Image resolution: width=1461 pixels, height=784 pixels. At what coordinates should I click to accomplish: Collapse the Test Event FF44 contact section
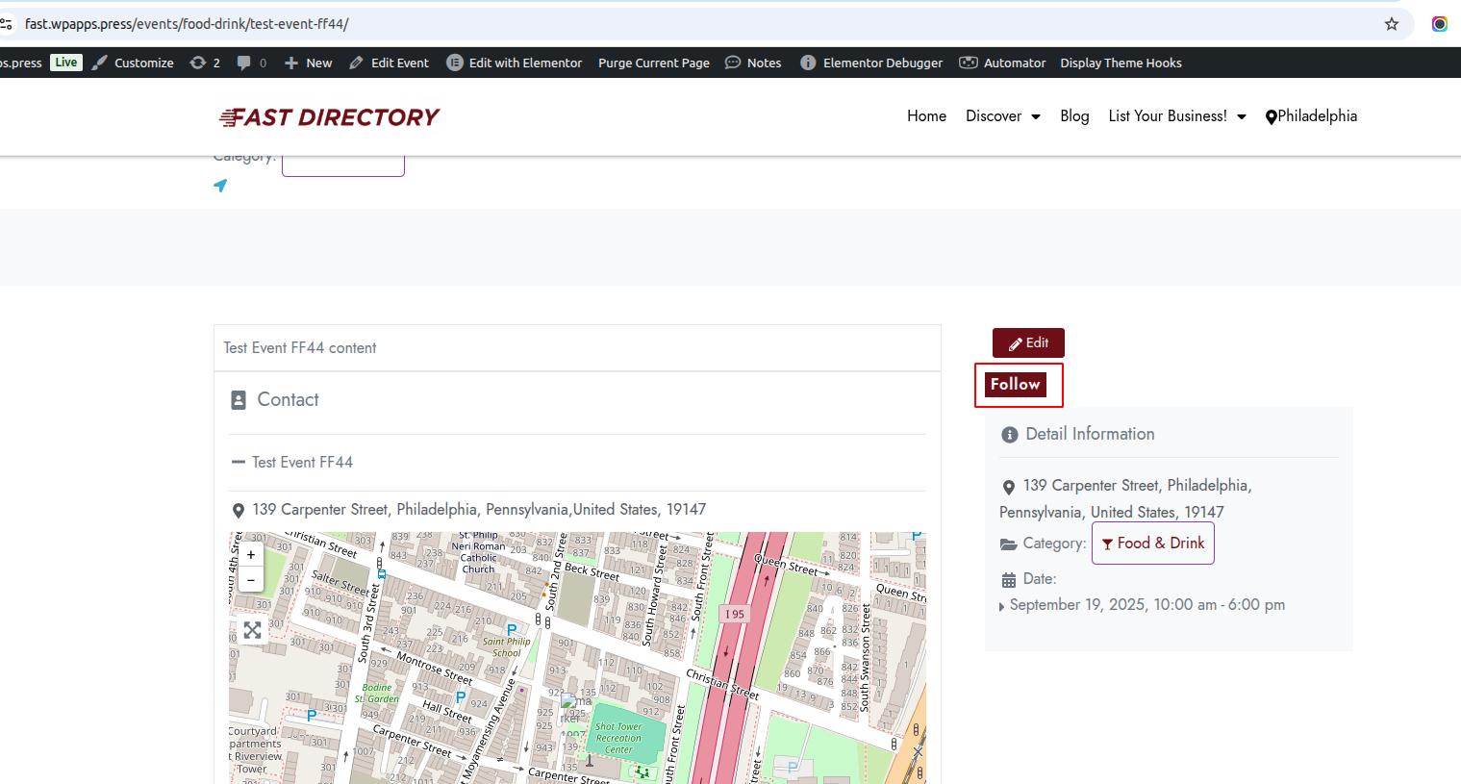pos(239,463)
